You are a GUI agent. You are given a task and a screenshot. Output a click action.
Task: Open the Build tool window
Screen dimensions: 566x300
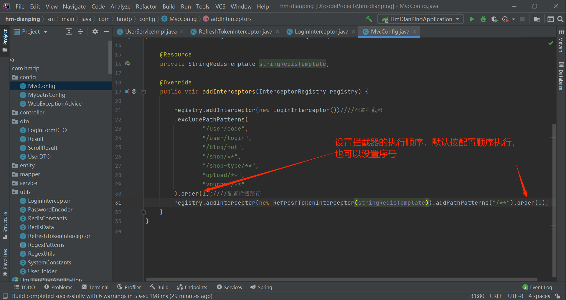159,287
